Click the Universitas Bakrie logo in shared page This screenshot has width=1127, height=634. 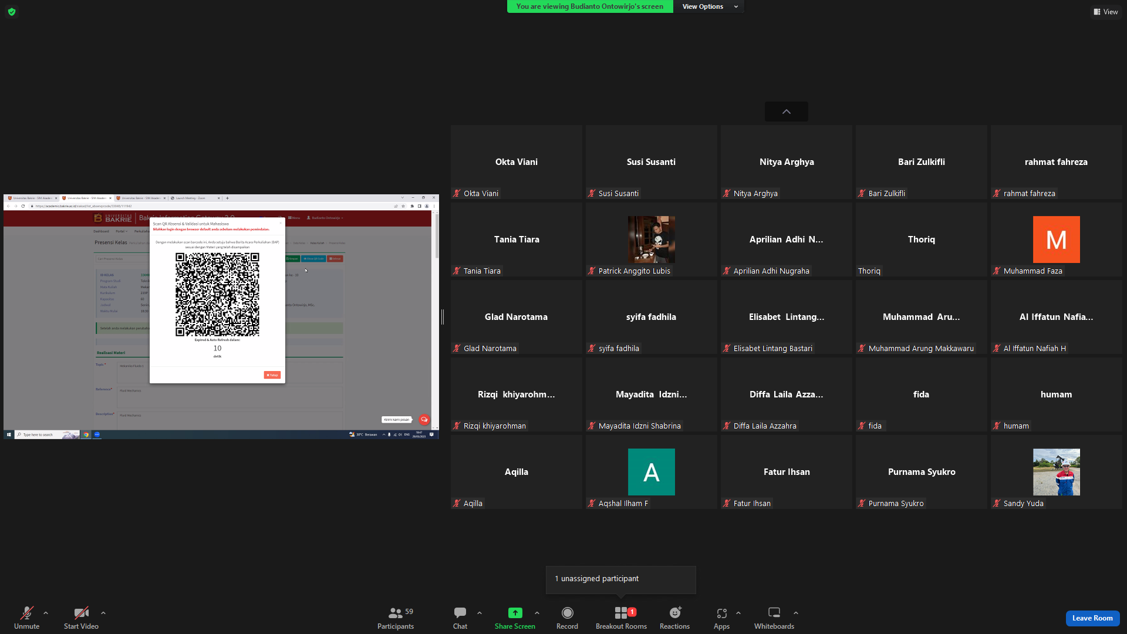pos(113,218)
